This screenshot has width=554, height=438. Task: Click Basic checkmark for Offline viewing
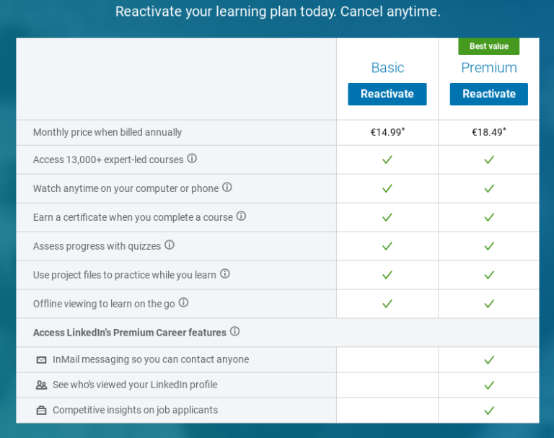point(387,304)
